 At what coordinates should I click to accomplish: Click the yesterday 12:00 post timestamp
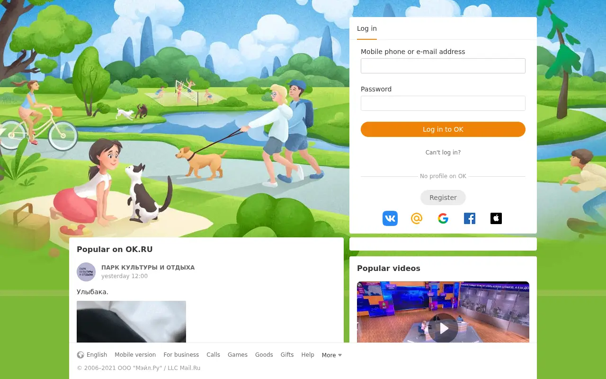(x=125, y=276)
